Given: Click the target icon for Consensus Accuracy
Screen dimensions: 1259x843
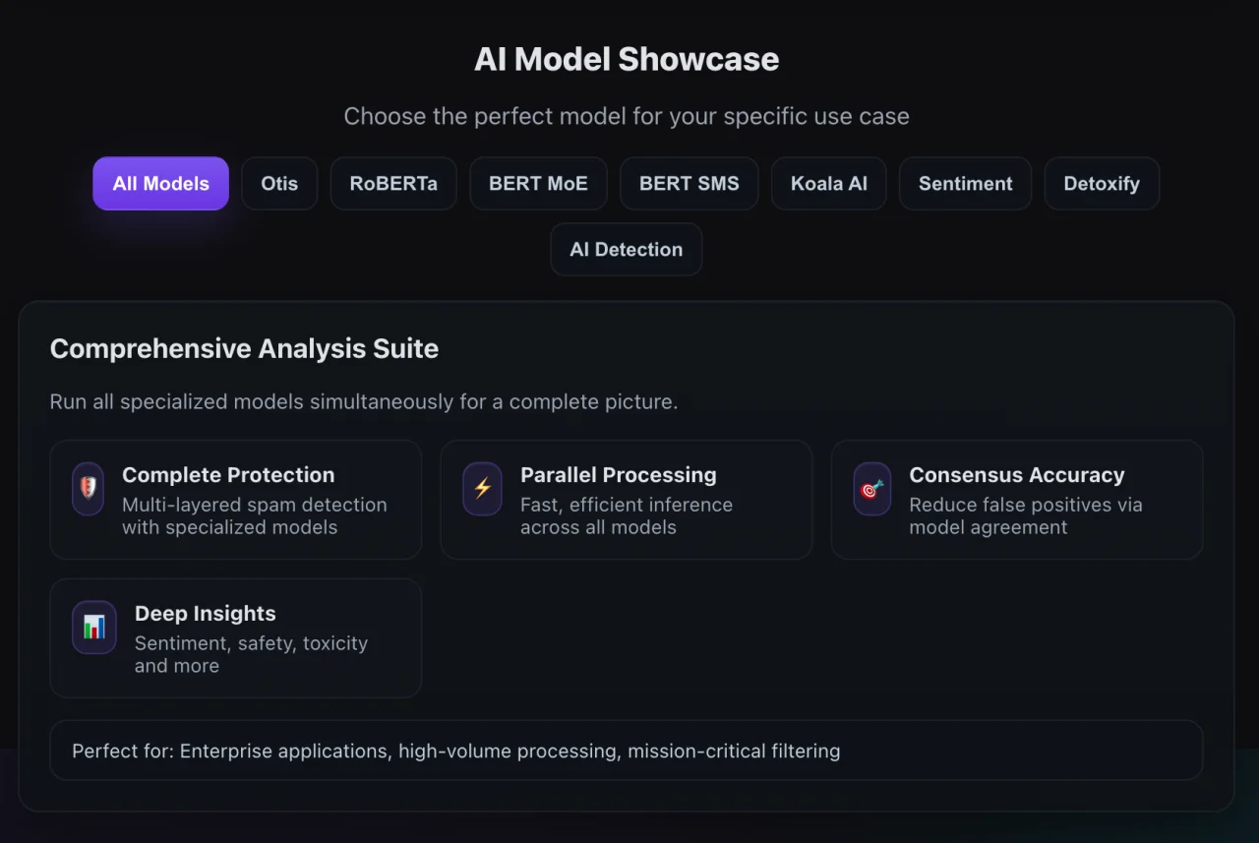Looking at the screenshot, I should coord(872,489).
